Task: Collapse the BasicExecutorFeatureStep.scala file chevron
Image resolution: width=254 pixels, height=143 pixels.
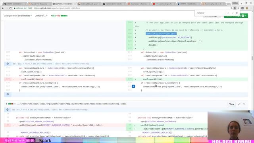Action: [x=244, y=104]
